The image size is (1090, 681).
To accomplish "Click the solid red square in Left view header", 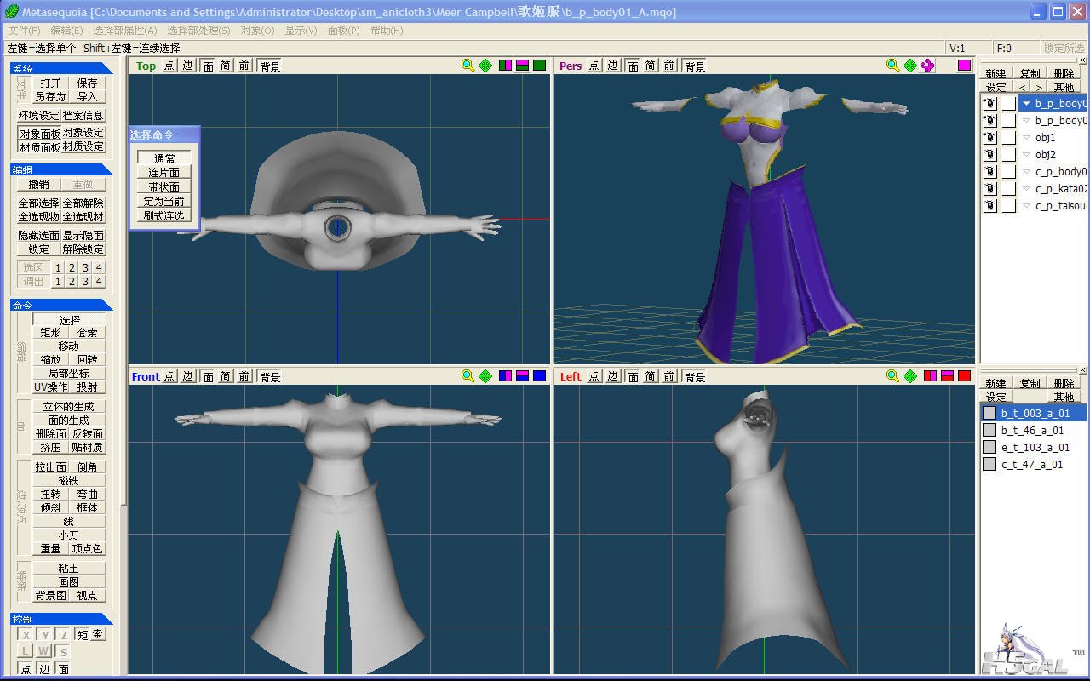I will coord(964,376).
